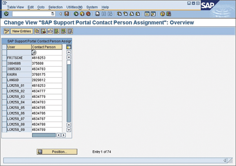This screenshot has height=166, width=236.
Task: Open the Goto menu
Action: click(x=41, y=7)
